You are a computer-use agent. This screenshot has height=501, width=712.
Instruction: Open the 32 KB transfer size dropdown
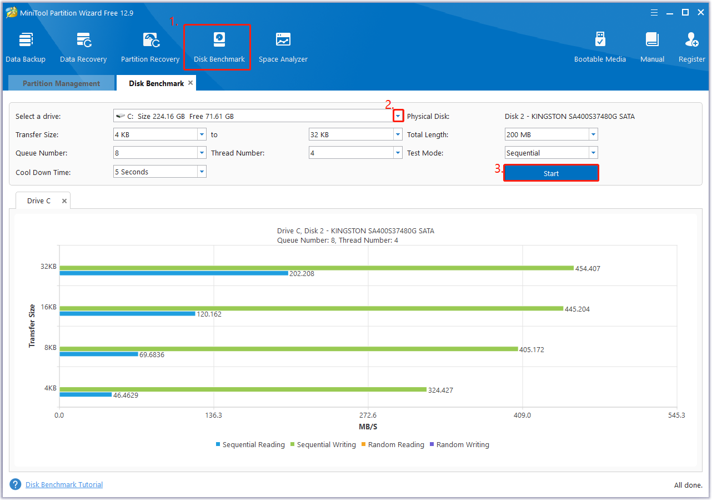[398, 134]
